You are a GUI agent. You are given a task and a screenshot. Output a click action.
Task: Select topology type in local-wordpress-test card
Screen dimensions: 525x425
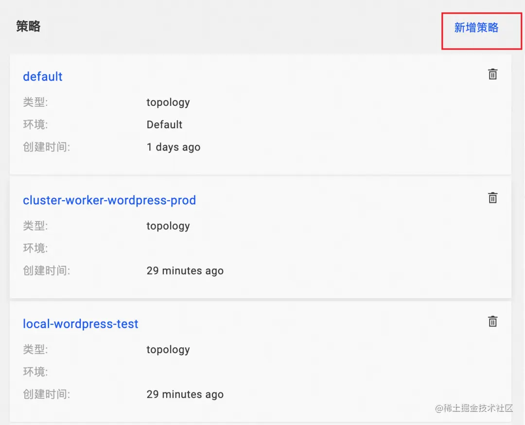tap(168, 350)
